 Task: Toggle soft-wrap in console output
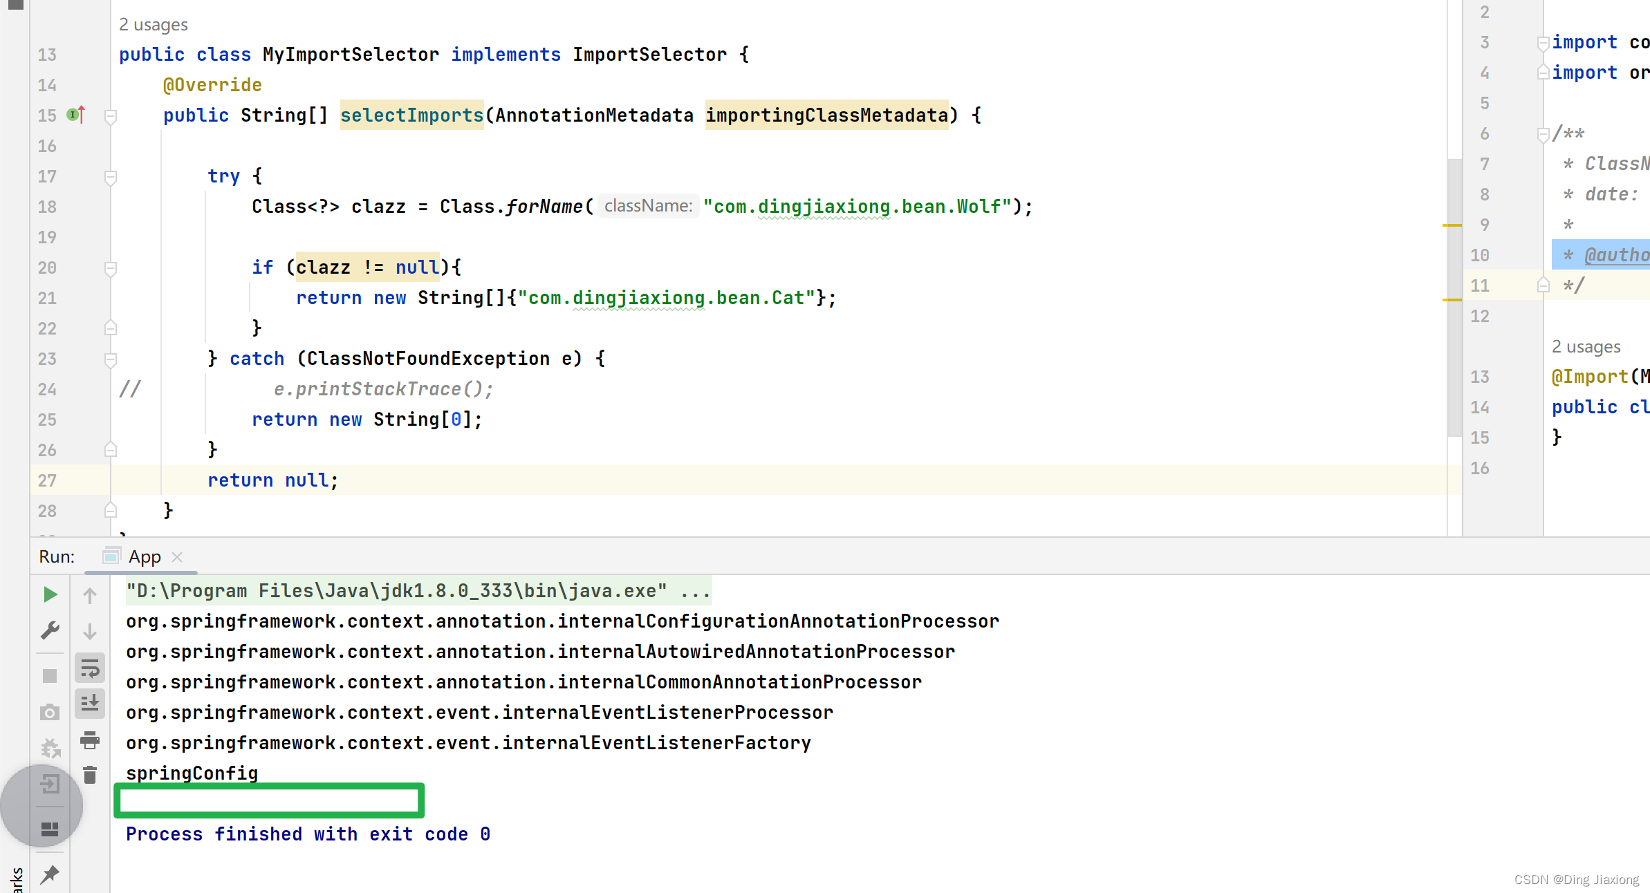click(x=90, y=668)
